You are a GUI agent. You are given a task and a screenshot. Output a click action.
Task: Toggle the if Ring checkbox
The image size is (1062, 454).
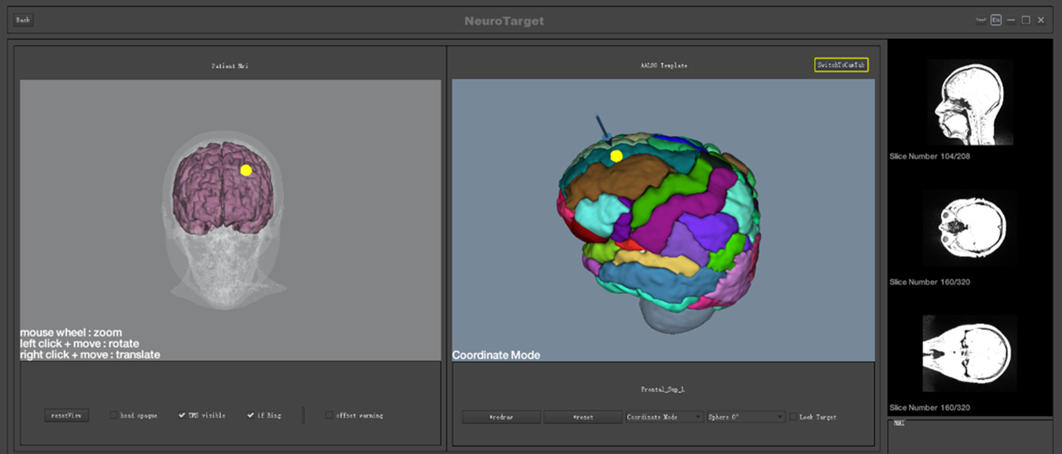click(x=250, y=416)
